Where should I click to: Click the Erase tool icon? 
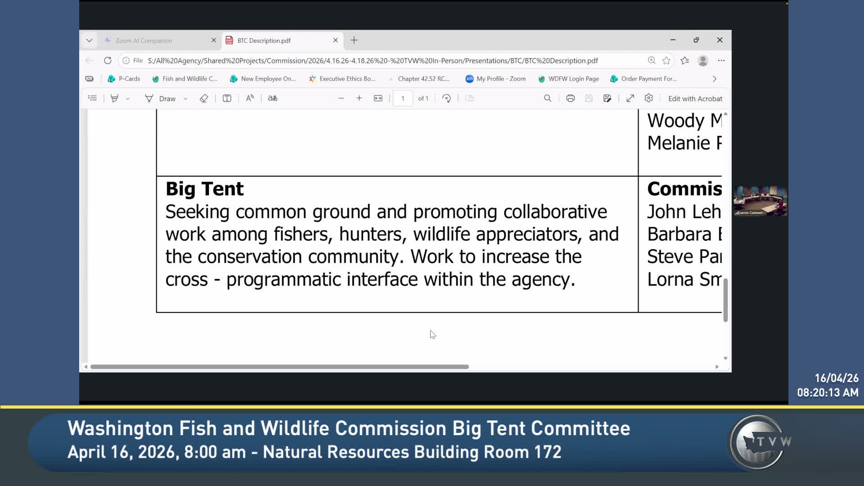[x=204, y=99]
